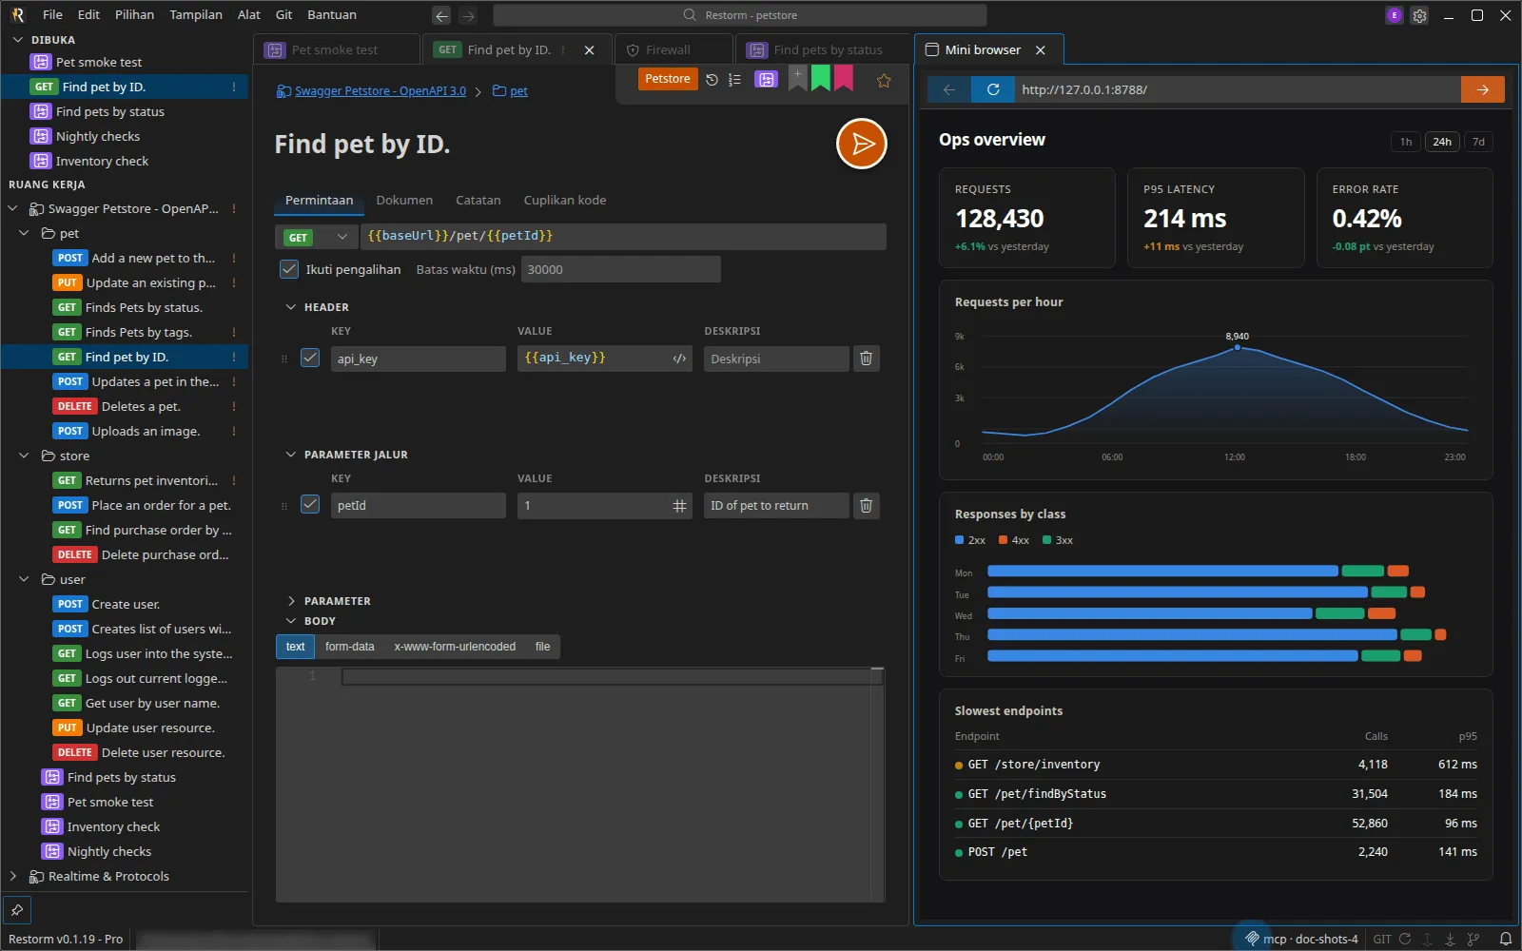Viewport: 1522px width, 951px height.
Task: Toggle the Ikuti pengalihan checkbox
Action: coord(289,269)
